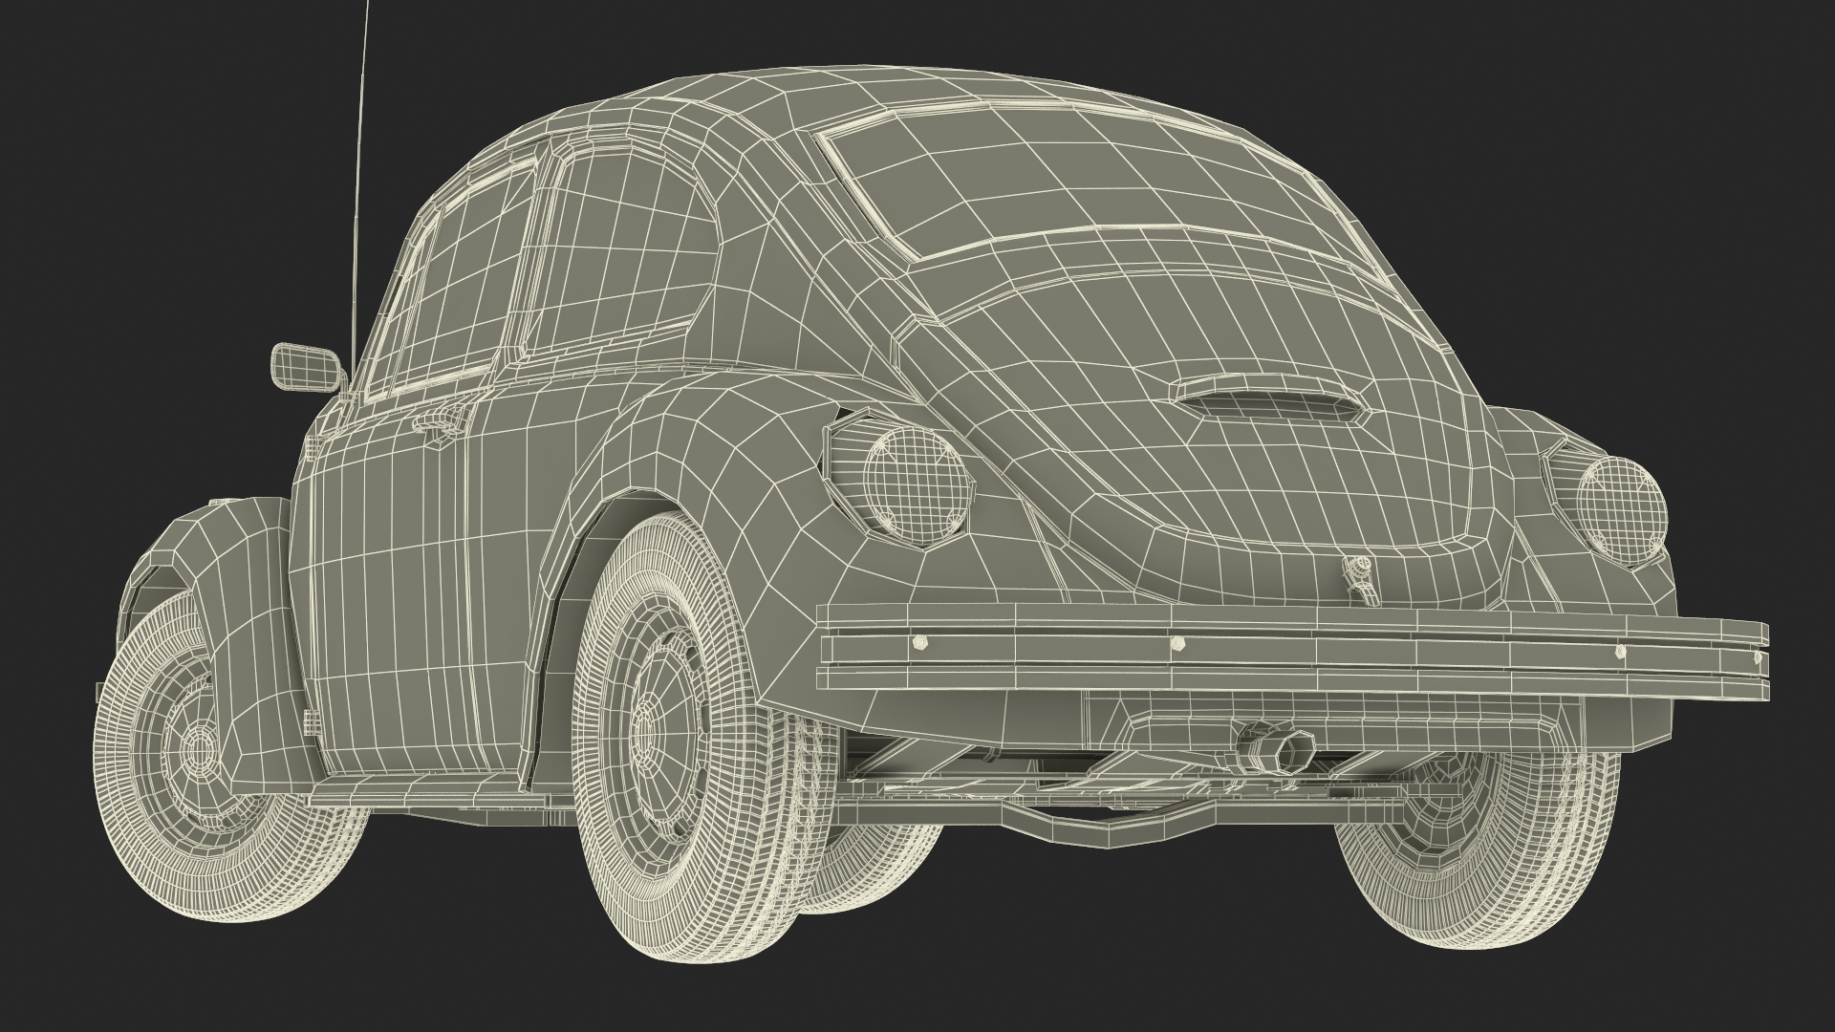Click the center of the bumper bar

pyautogui.click(x=1290, y=652)
